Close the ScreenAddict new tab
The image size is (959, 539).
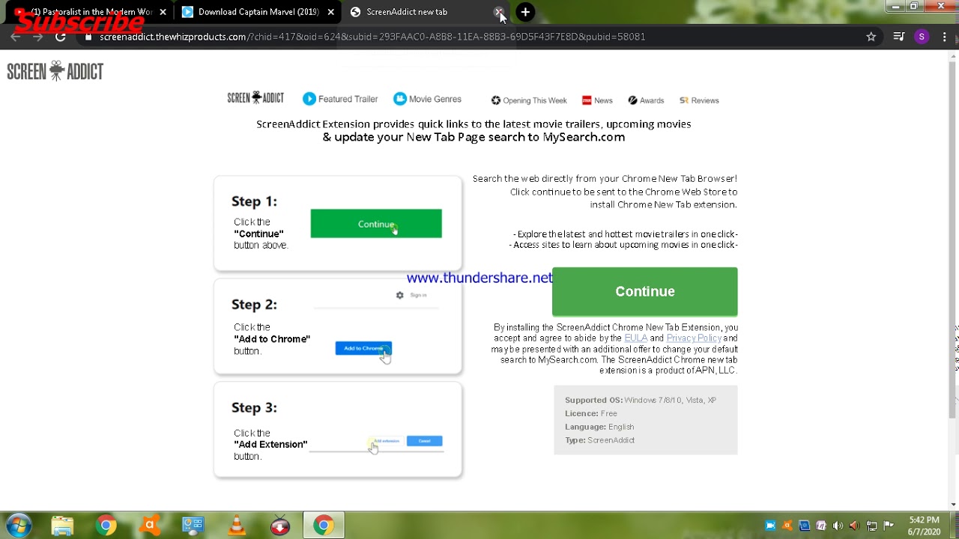tap(498, 12)
